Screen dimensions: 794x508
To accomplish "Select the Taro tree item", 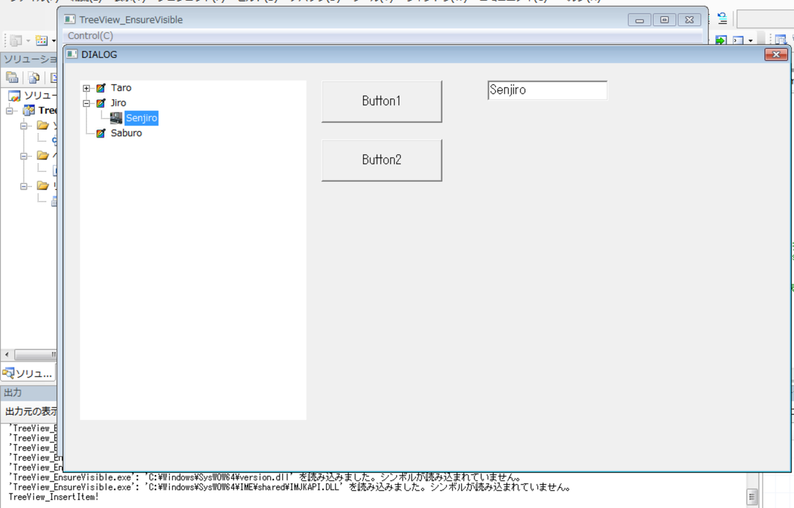I will (x=121, y=88).
